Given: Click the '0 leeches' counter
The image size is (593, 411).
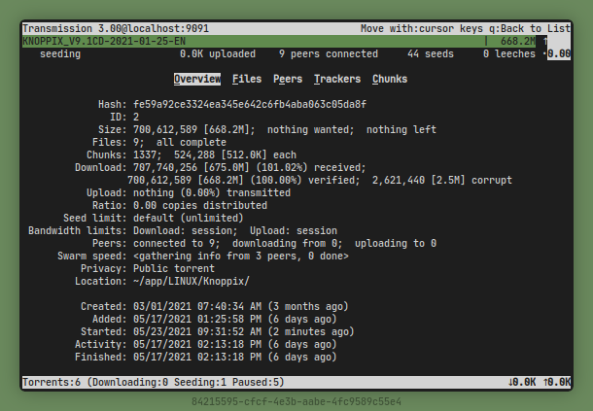Looking at the screenshot, I should click(x=509, y=54).
